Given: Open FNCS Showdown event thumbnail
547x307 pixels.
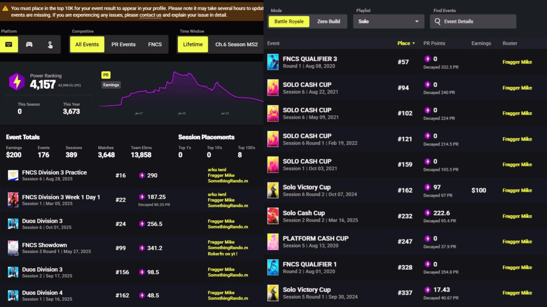Looking at the screenshot, I should 13,248.
